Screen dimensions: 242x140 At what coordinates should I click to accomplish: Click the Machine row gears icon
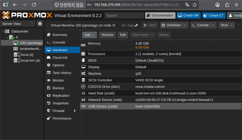click(83, 73)
